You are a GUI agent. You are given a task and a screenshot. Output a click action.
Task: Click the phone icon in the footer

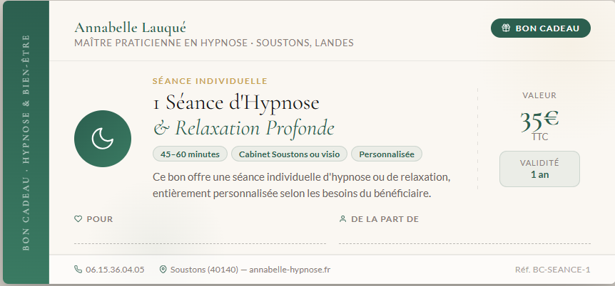click(78, 270)
